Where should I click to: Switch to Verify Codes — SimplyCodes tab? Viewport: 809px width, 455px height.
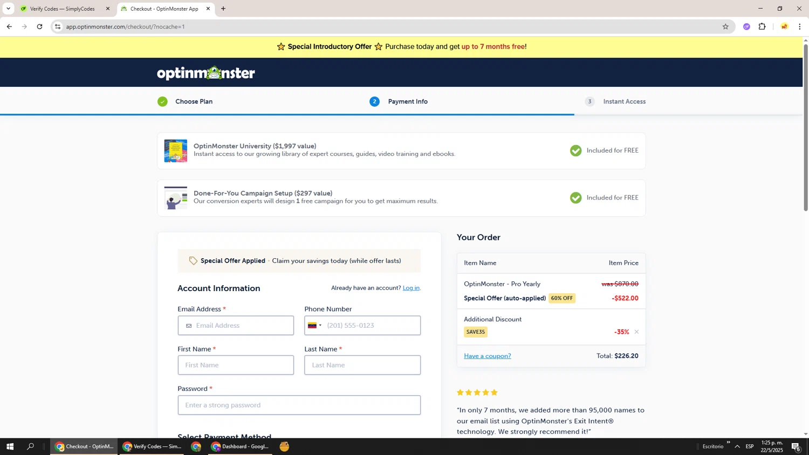(62, 9)
